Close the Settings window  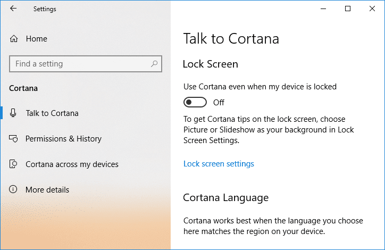(x=372, y=9)
